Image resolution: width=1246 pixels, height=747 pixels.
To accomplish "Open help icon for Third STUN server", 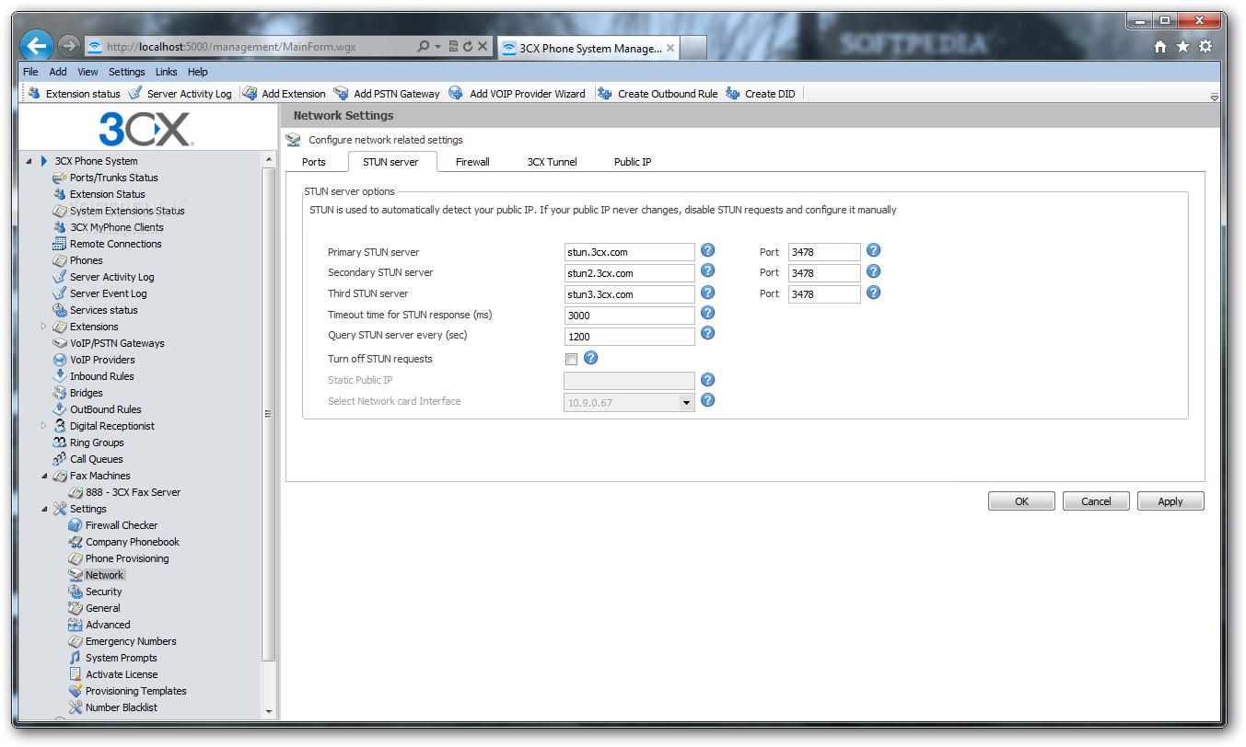I will point(708,293).
